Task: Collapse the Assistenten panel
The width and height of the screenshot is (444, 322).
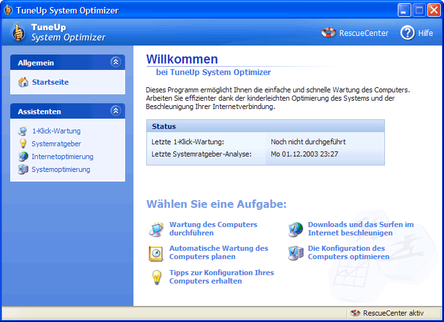Action: pos(115,111)
